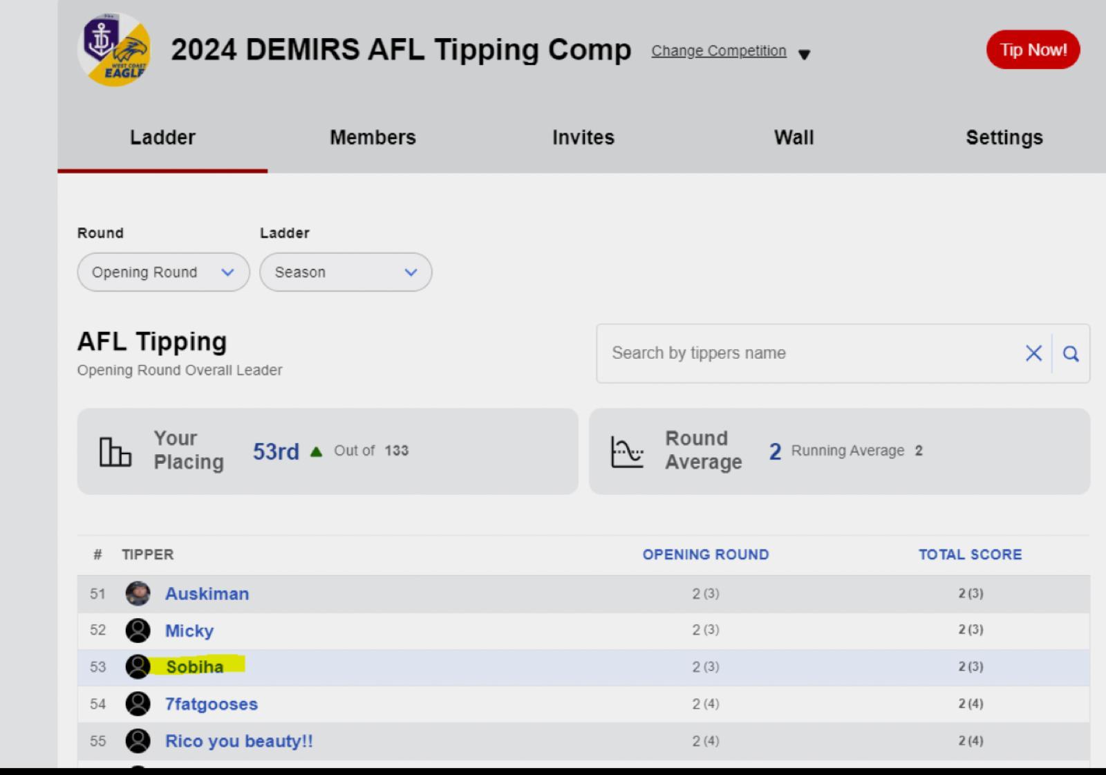Open the Season ladder dropdown
This screenshot has height=775, width=1106.
click(x=346, y=272)
